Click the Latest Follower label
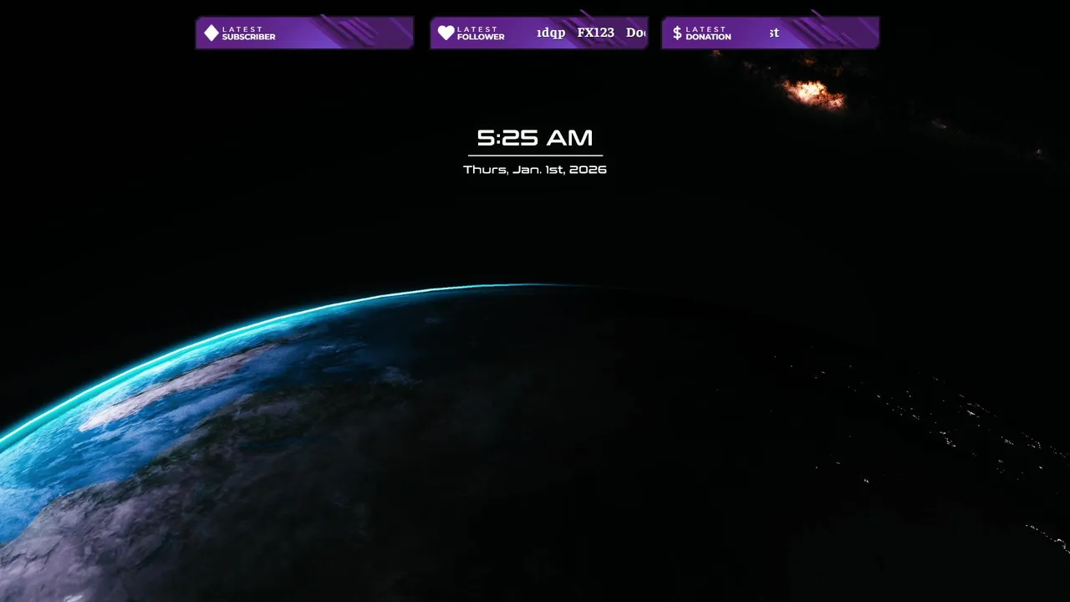This screenshot has height=602, width=1070. pos(481,33)
